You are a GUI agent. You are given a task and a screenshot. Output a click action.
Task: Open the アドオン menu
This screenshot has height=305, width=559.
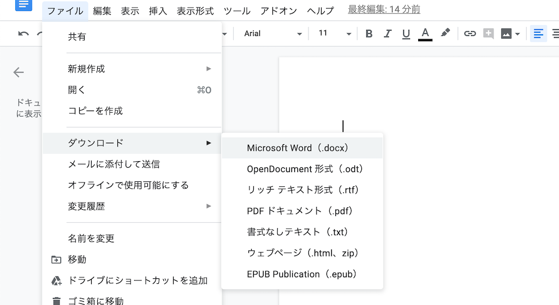[278, 11]
